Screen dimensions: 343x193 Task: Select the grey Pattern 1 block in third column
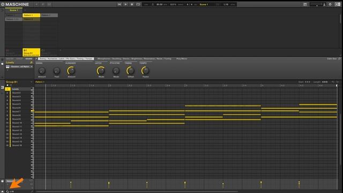point(49,15)
